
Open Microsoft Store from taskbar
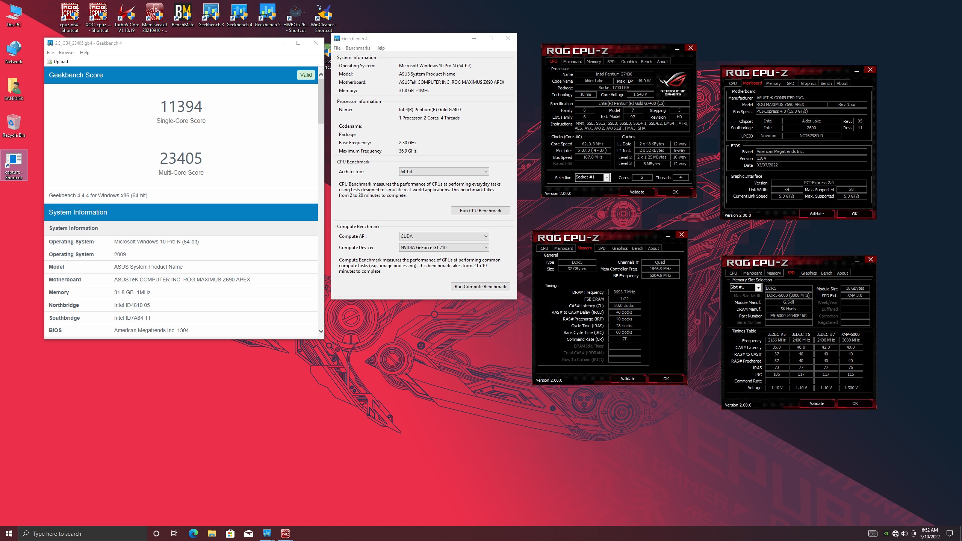click(x=230, y=533)
